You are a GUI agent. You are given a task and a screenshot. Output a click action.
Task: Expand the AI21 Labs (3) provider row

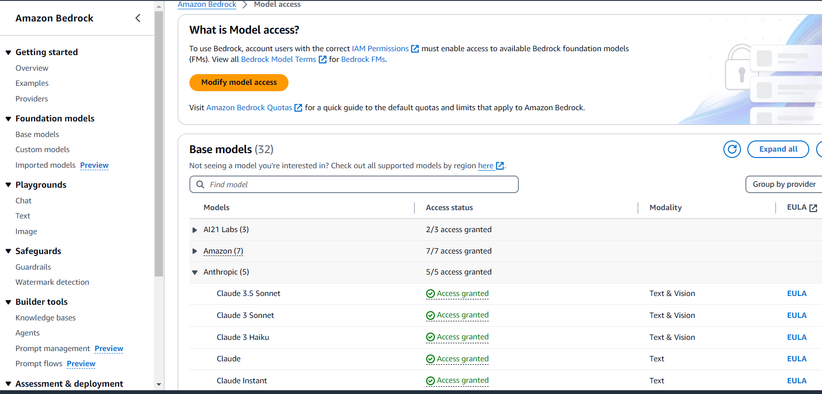pos(195,230)
